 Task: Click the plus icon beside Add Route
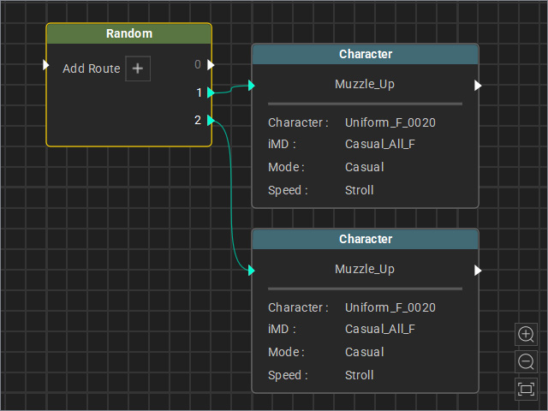tap(138, 68)
